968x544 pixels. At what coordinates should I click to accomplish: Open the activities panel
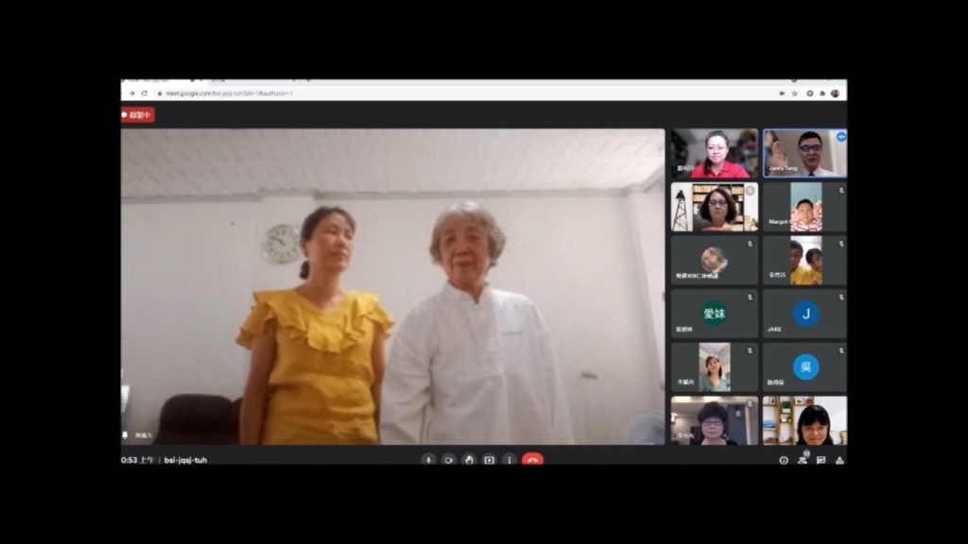pyautogui.click(x=839, y=460)
